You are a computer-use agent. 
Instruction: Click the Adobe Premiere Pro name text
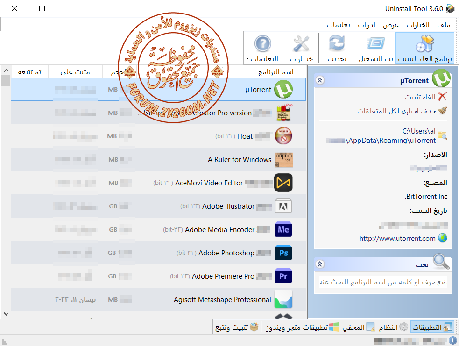tap(223, 276)
